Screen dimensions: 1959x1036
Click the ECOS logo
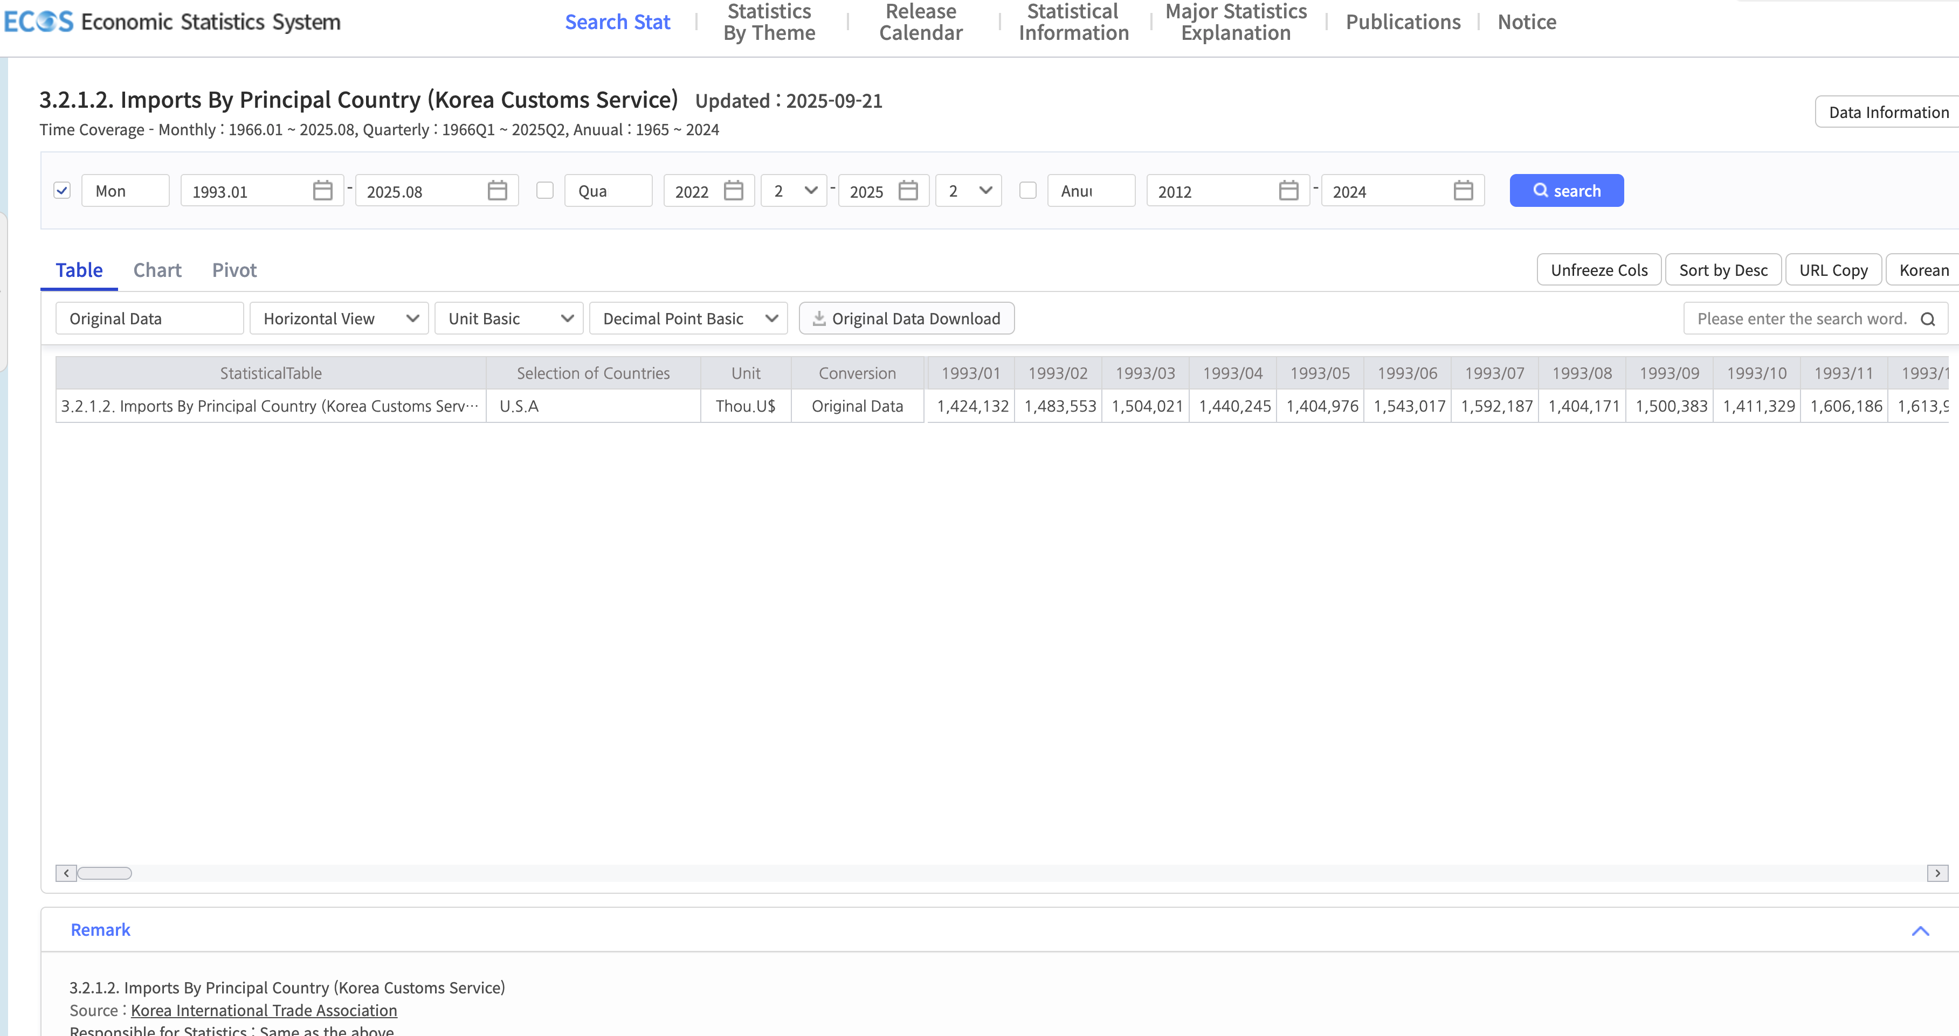[x=38, y=22]
